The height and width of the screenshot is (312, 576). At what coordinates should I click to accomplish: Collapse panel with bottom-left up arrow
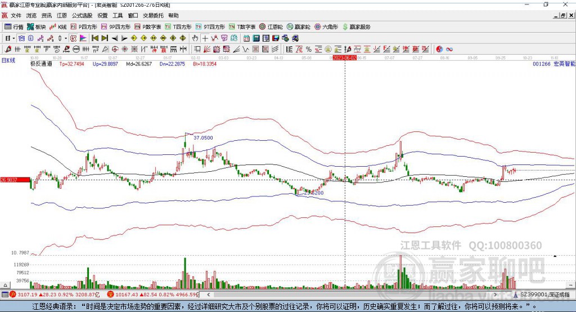tap(5, 285)
